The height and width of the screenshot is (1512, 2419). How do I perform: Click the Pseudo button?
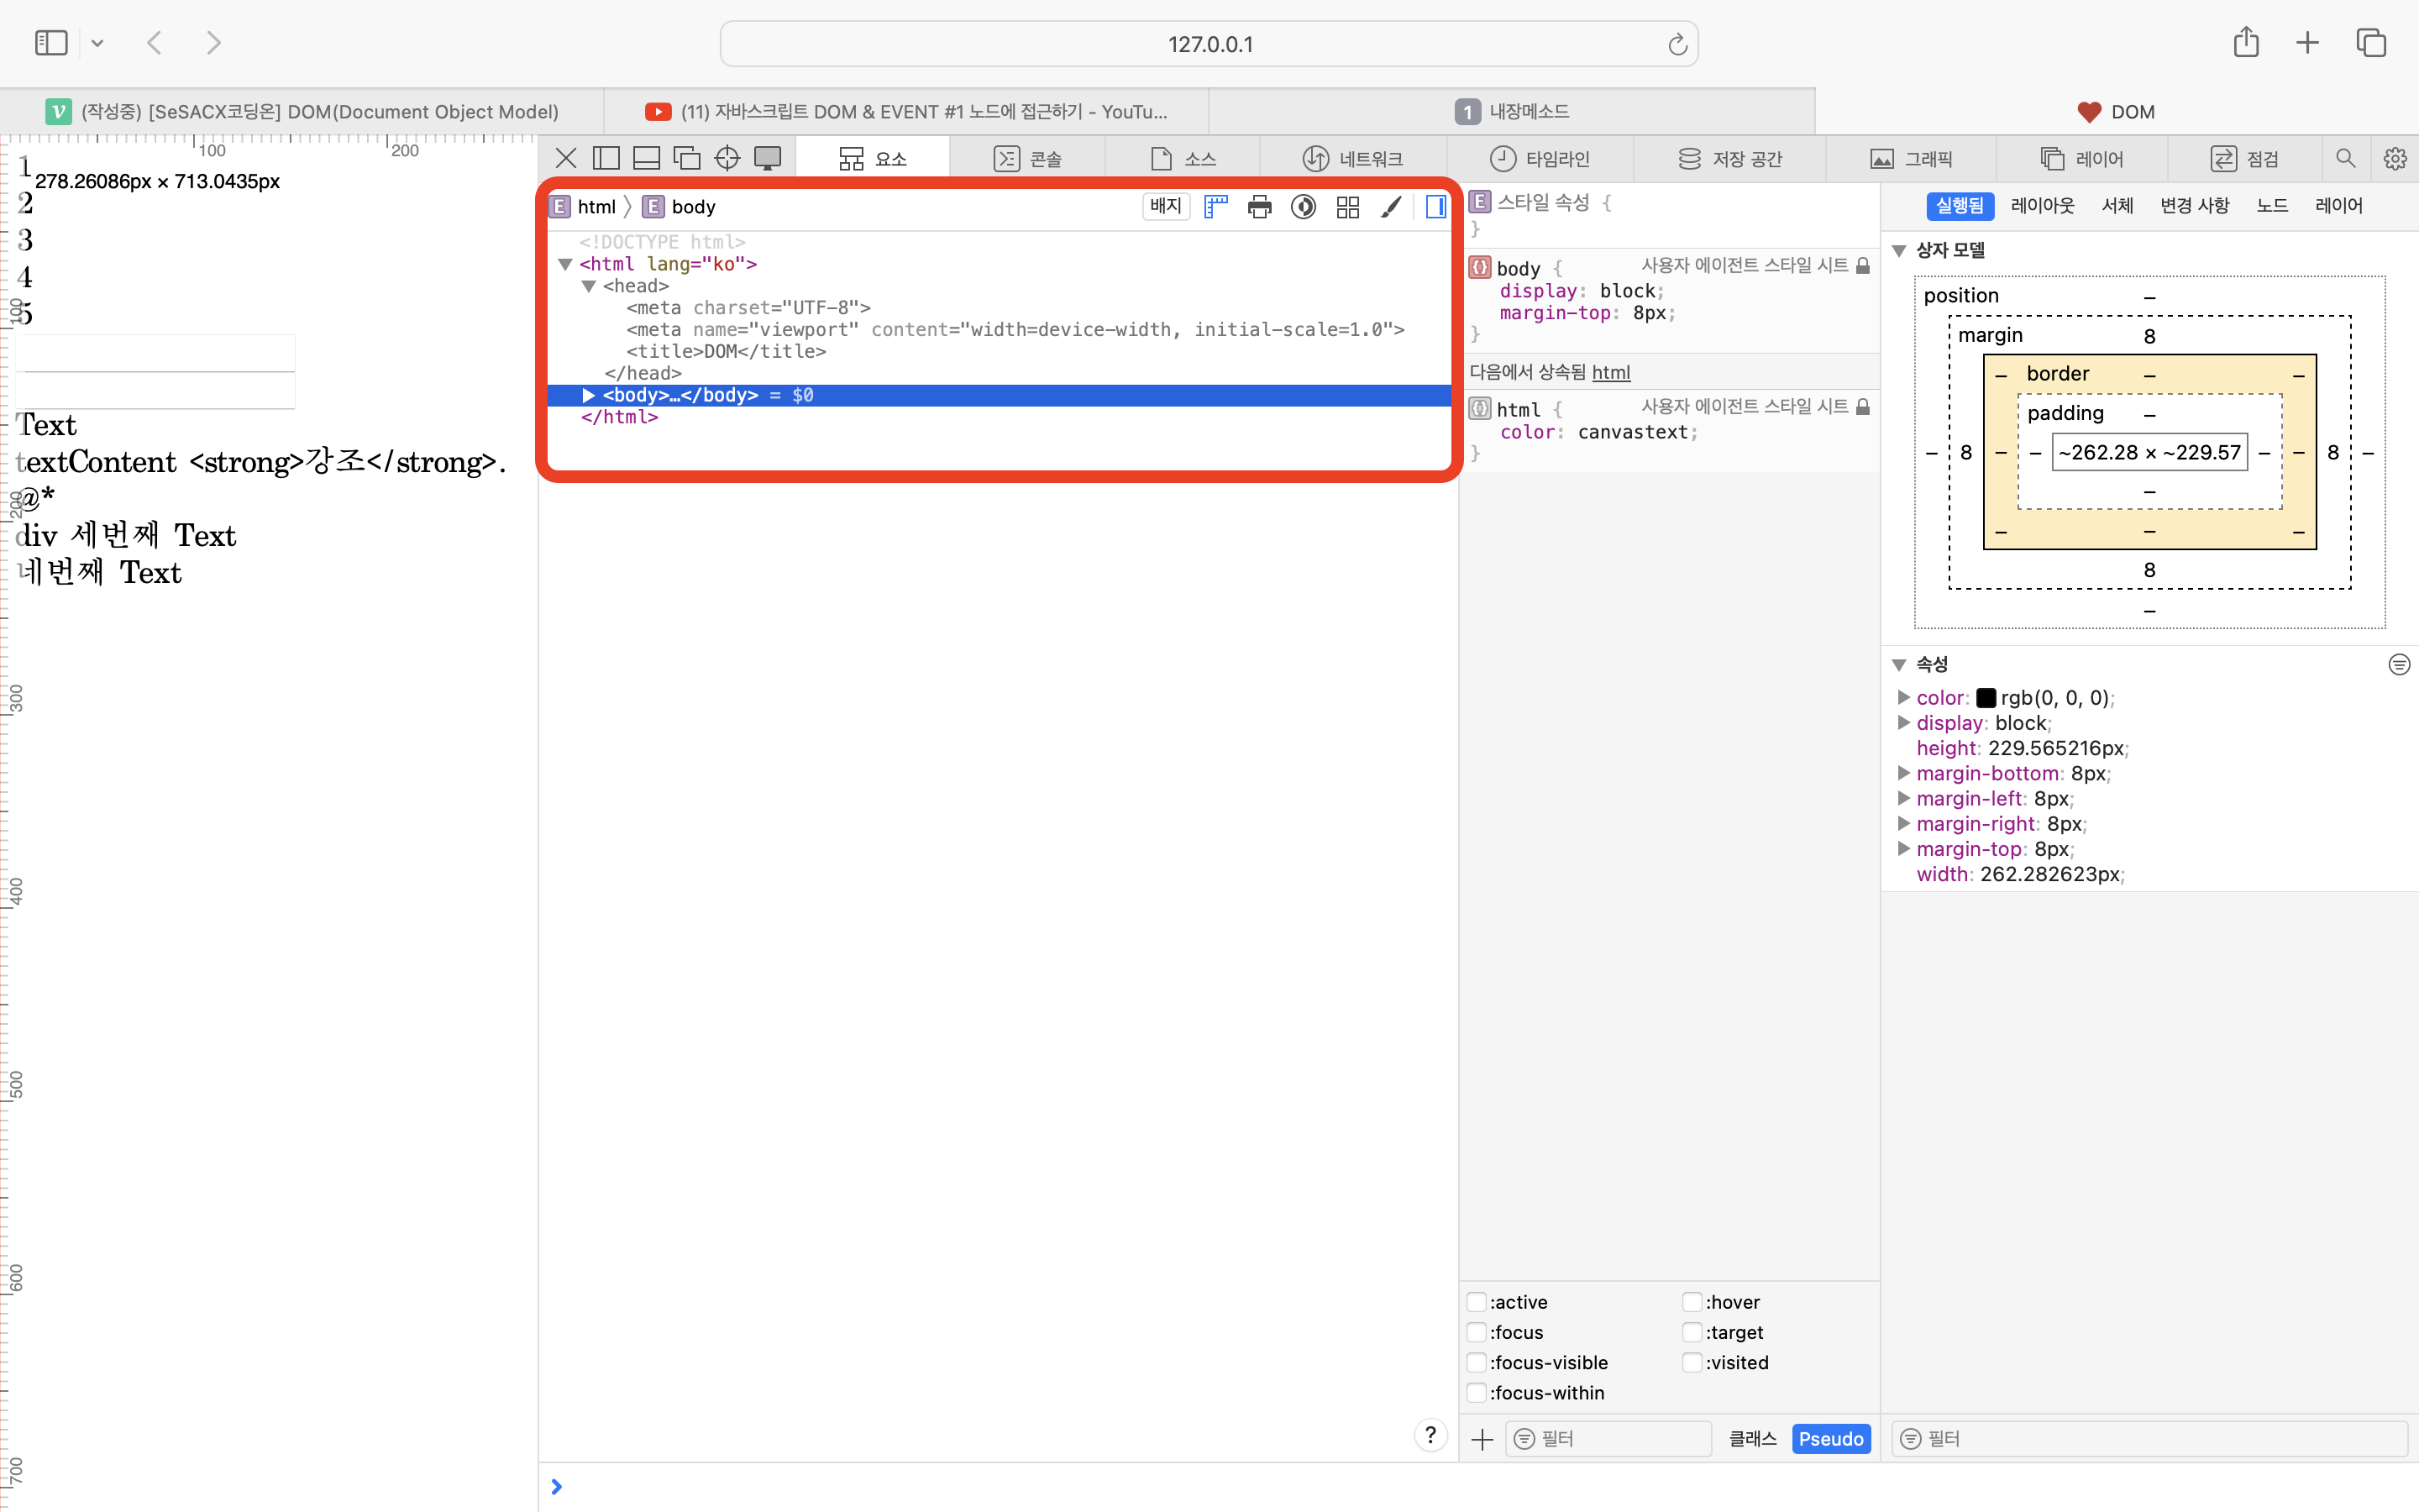(1830, 1438)
